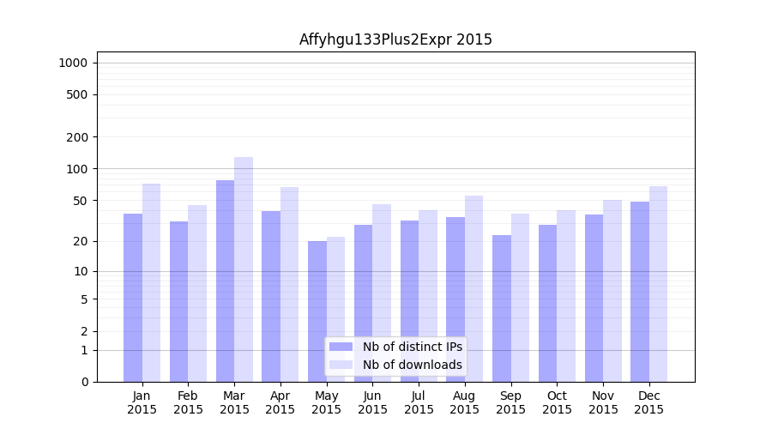
Task: Click the Jan 2015 x-axis label
Action: (142, 402)
